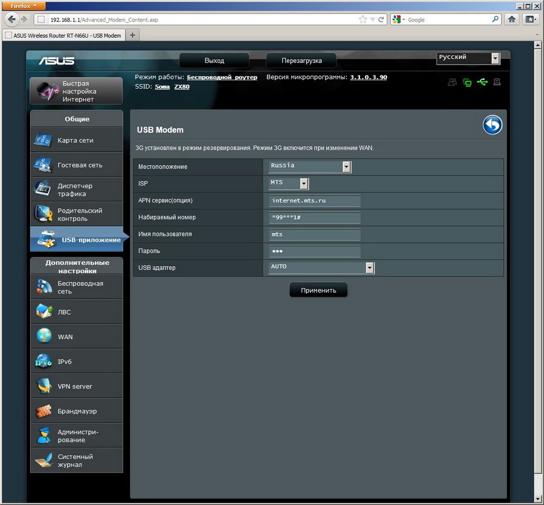Click the blue back arrow icon
Screen dimensions: 544x505
(x=492, y=125)
